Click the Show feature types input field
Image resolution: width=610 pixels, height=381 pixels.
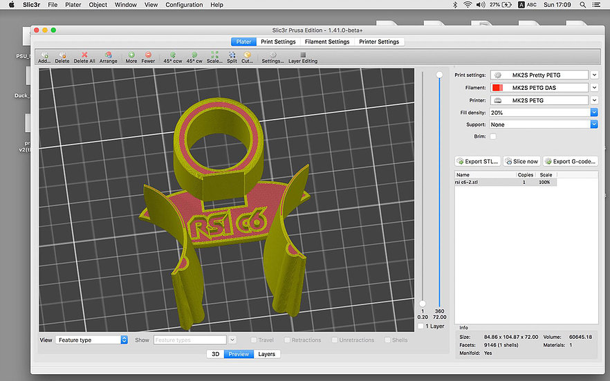point(190,340)
